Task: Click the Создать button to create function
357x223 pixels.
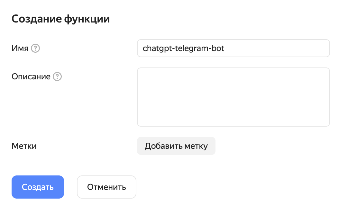Action: click(38, 187)
